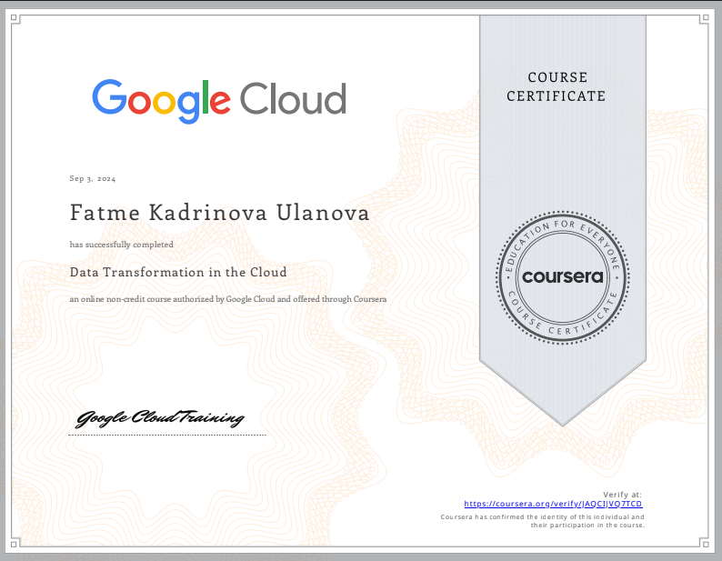Click the 'has successfully completed' text
Screen dimensions: 722x561
tap(121, 245)
